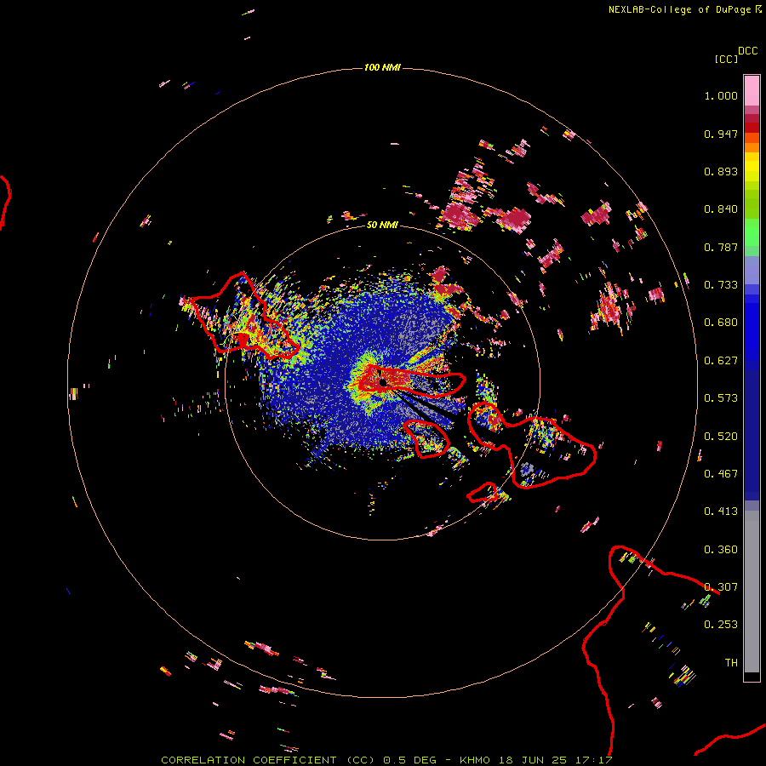Click the 0.520 scale value
Screen dimensions: 766x766
tap(721, 437)
